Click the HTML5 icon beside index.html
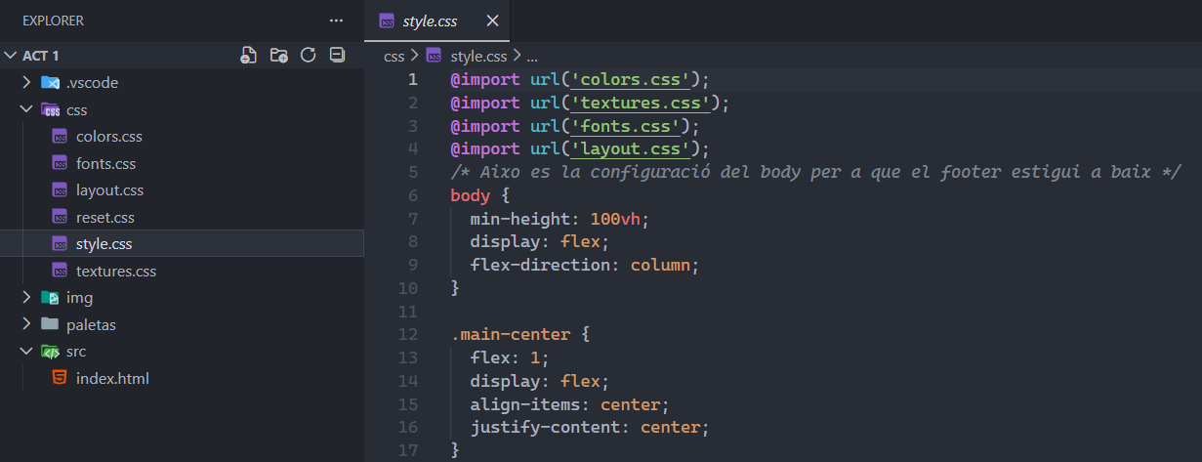Image resolution: width=1202 pixels, height=462 pixels. click(x=61, y=379)
